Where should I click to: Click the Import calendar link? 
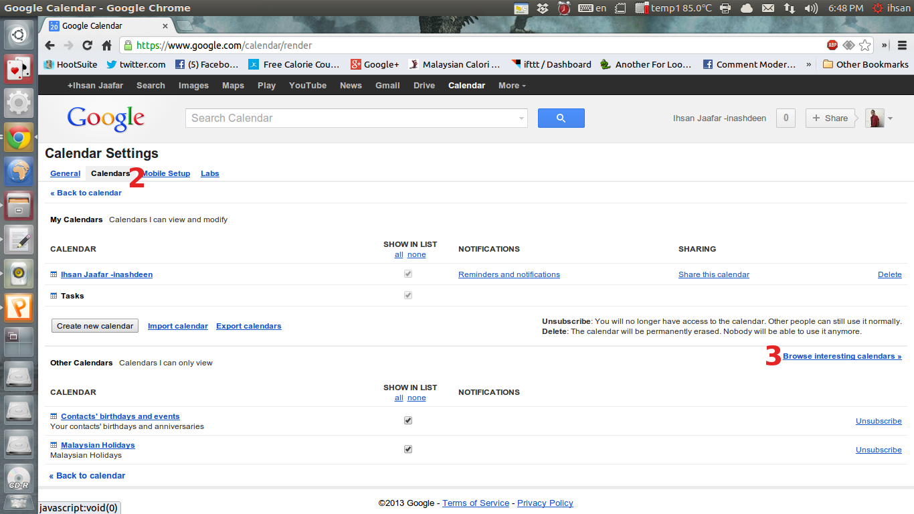(178, 326)
